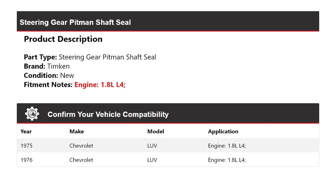Click the Timken brand name
Viewport: 336px width, 178px height.
click(58, 66)
